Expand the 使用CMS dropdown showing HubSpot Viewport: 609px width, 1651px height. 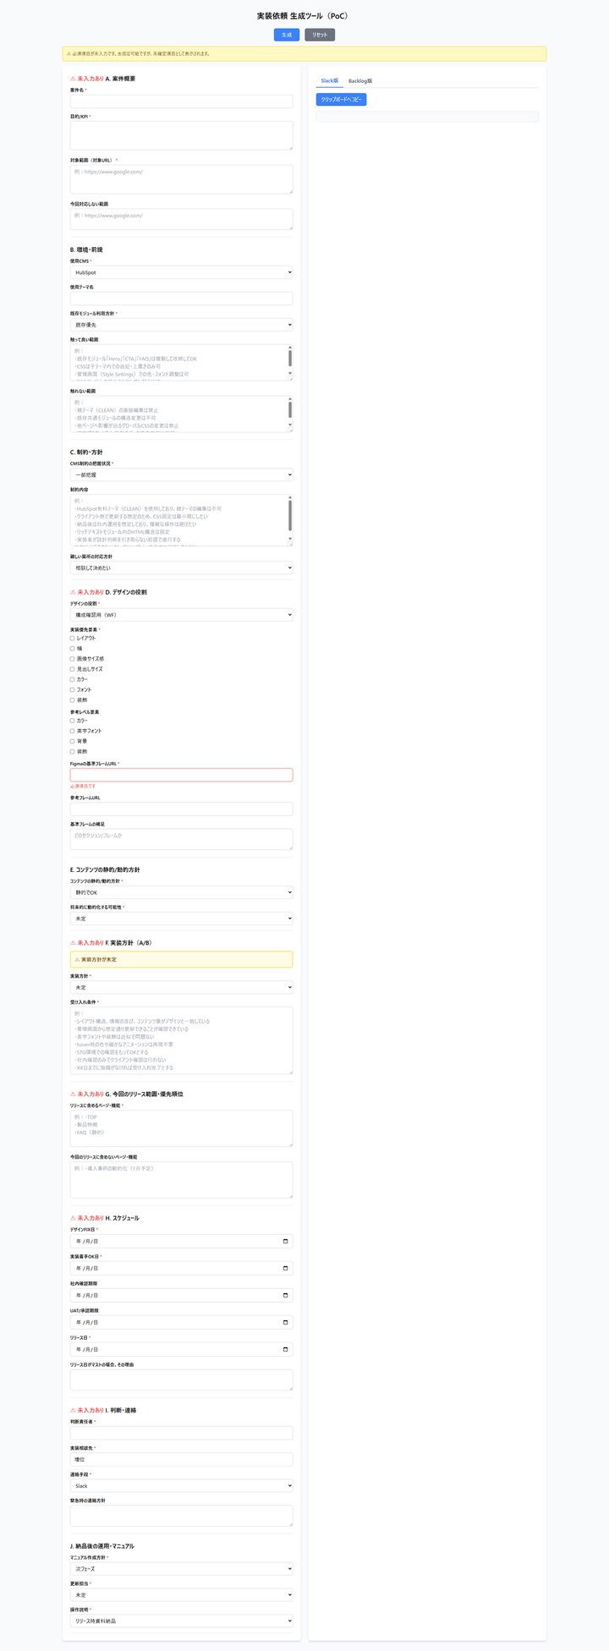(181, 272)
